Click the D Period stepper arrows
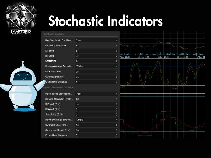This screenshot has width=211, height=158. click(117, 56)
